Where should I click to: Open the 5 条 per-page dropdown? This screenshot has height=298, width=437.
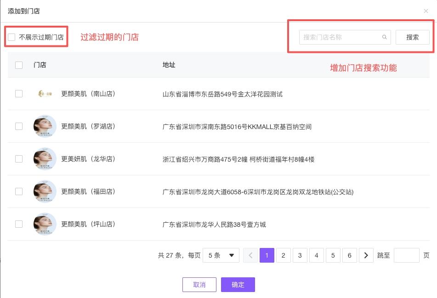click(221, 255)
